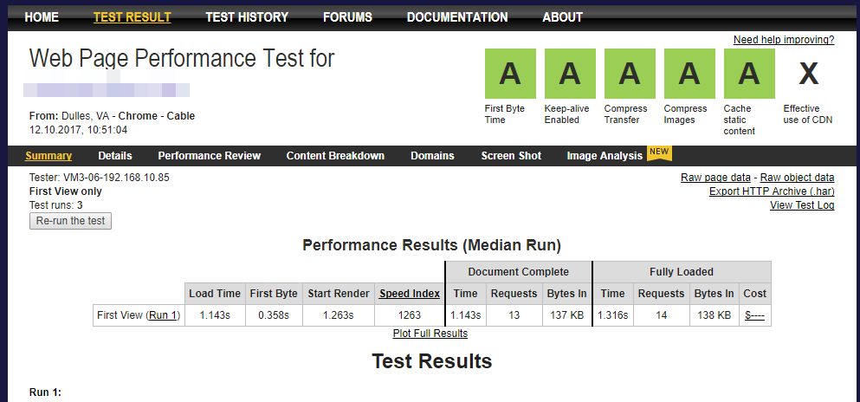
Task: Export the HTTP Archive (.har) file
Action: tap(772, 191)
